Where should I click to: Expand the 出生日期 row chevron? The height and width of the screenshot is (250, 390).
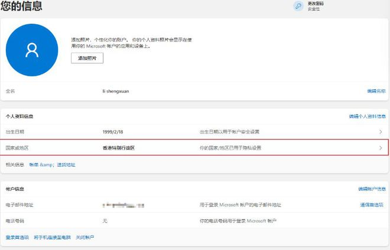click(x=381, y=131)
